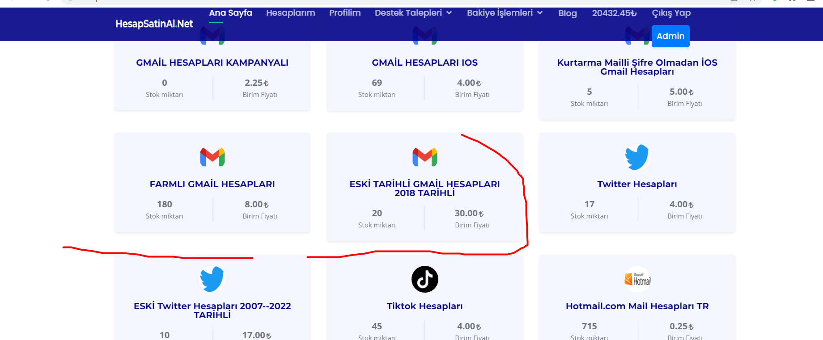Image resolution: width=823 pixels, height=340 pixels.
Task: Click the 17.00₺ price on ESKİ Twitter card
Action: point(257,335)
